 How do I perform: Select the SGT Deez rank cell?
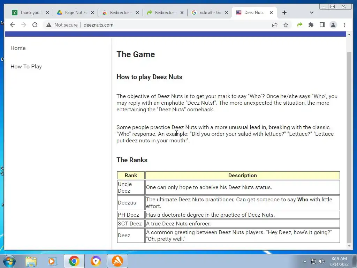pos(131,224)
